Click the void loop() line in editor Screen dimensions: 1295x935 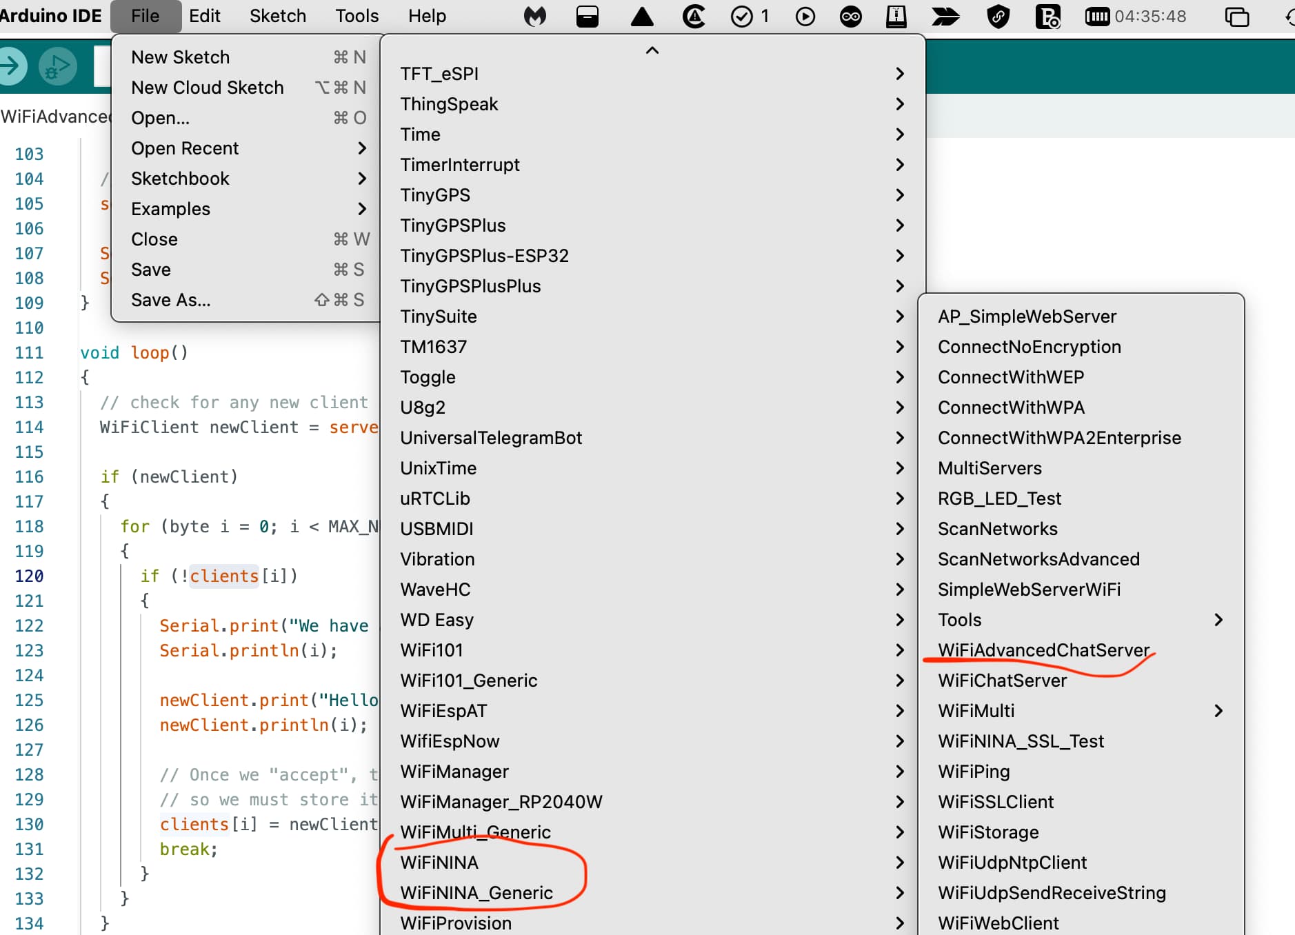click(x=134, y=352)
